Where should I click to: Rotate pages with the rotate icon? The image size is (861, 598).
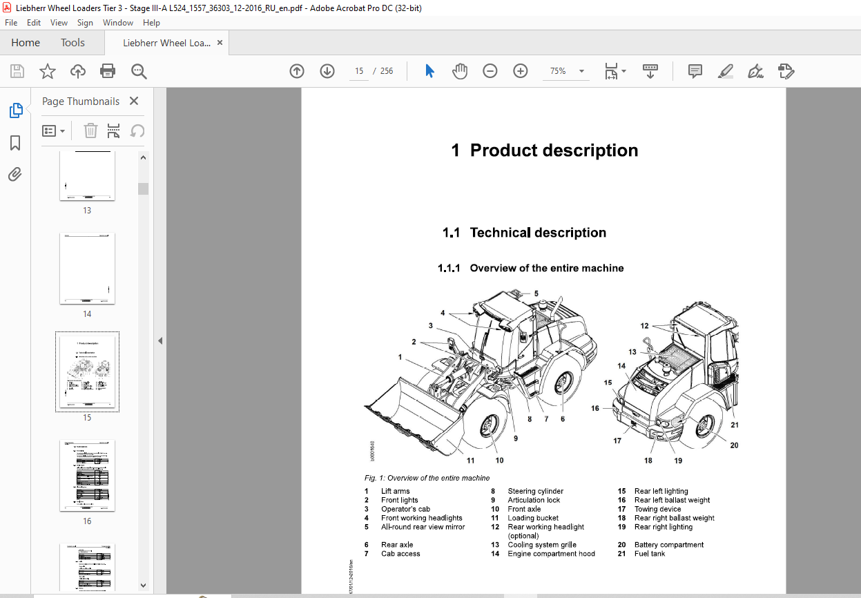coord(137,131)
